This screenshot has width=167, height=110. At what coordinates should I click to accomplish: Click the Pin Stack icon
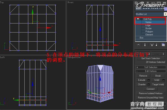tap(138, 45)
